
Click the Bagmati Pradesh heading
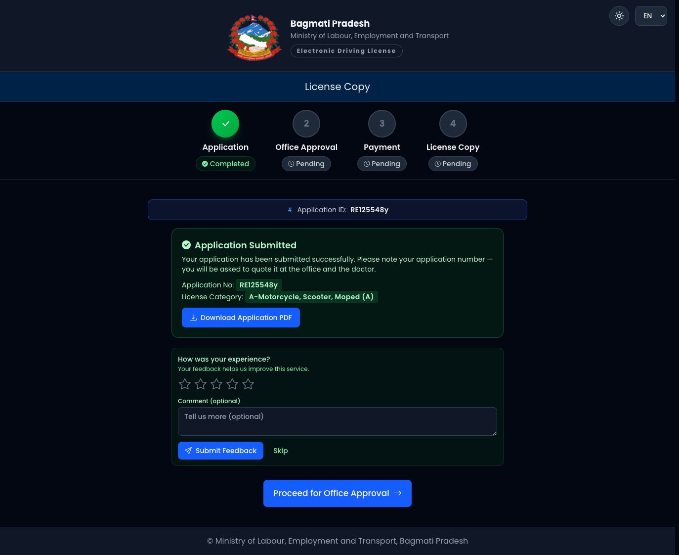330,23
